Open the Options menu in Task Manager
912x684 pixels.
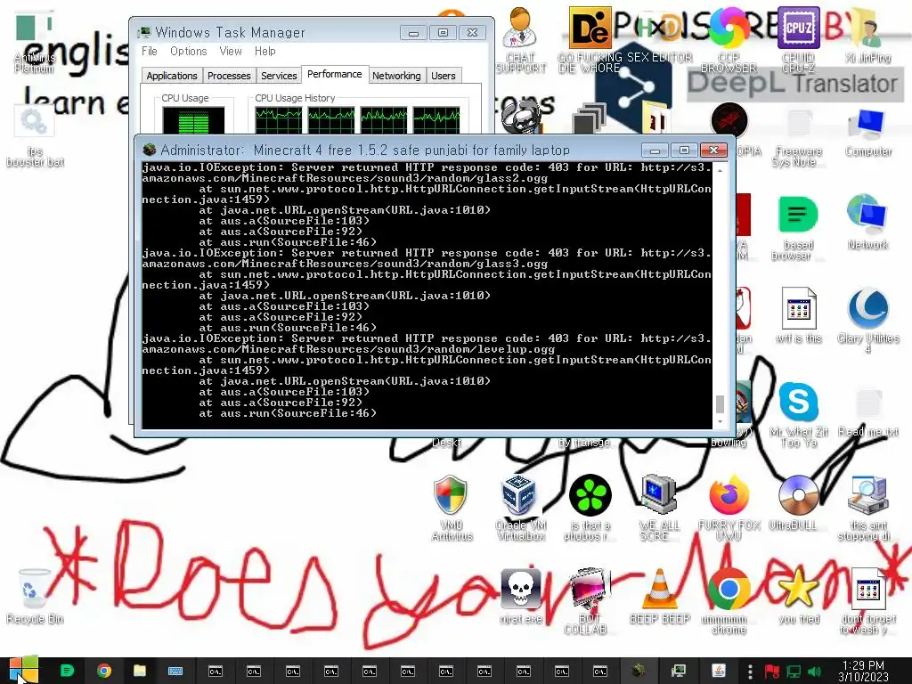tap(189, 51)
